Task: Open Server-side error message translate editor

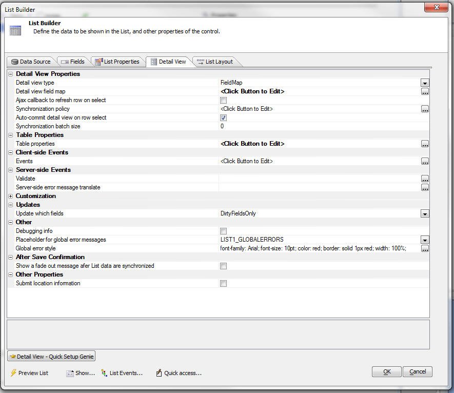Action: 425,188
